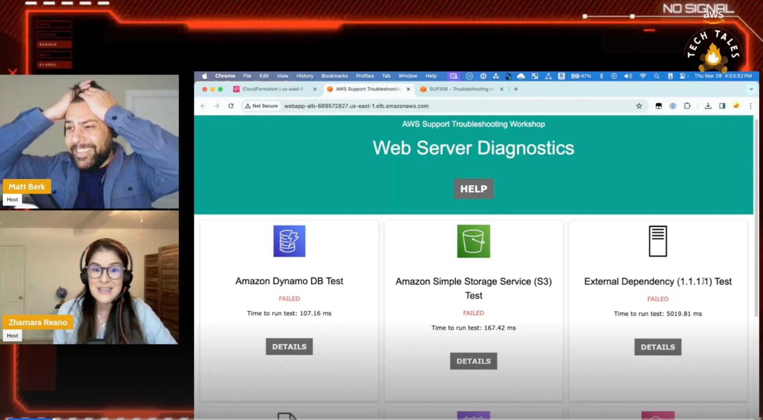Open the volume control in menu bar
Image resolution: width=763 pixels, height=420 pixels.
click(x=628, y=76)
